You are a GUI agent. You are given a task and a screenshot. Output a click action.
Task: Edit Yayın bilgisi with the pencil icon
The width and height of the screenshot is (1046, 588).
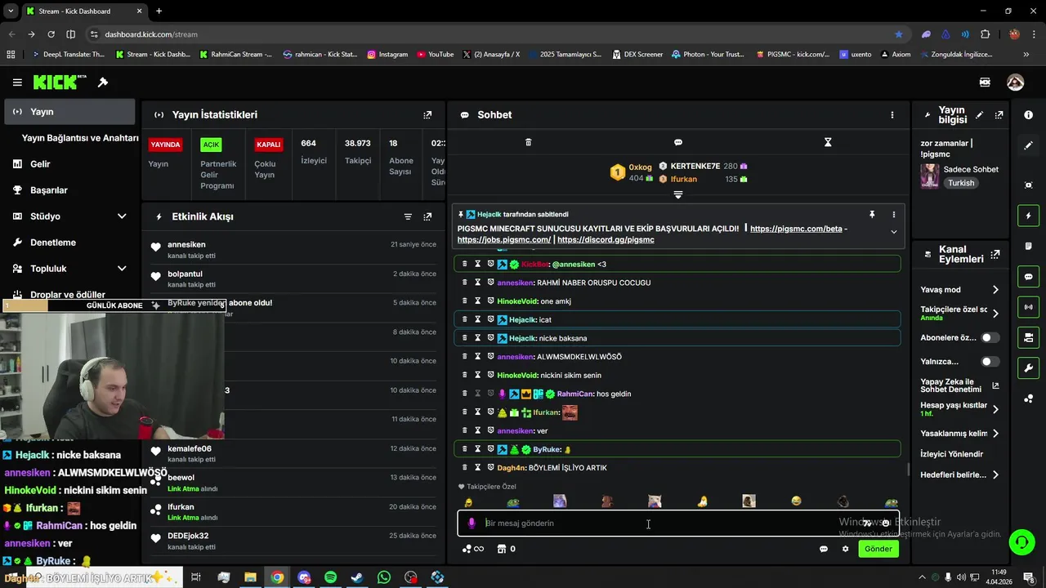pyautogui.click(x=980, y=115)
